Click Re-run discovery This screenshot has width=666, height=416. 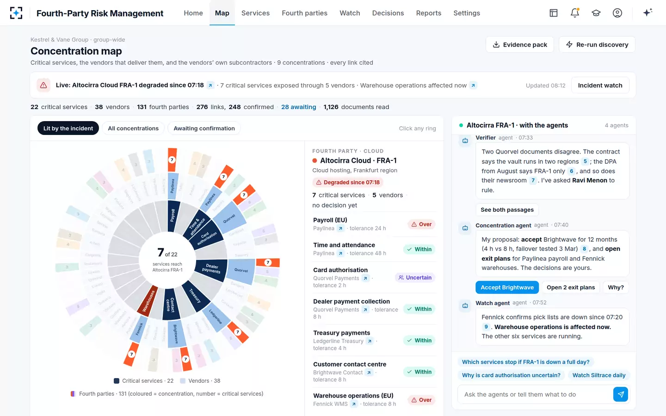(597, 44)
